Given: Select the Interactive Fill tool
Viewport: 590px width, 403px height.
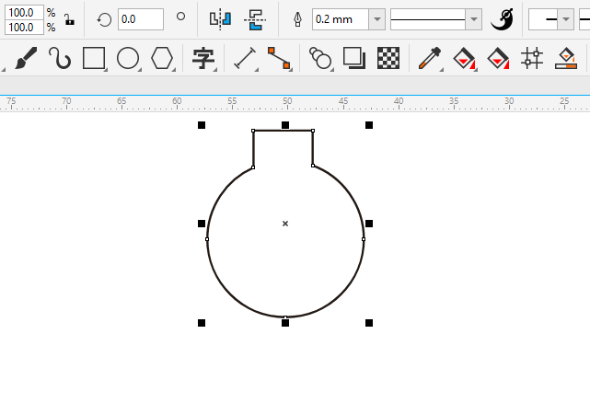Looking at the screenshot, I should 465,59.
